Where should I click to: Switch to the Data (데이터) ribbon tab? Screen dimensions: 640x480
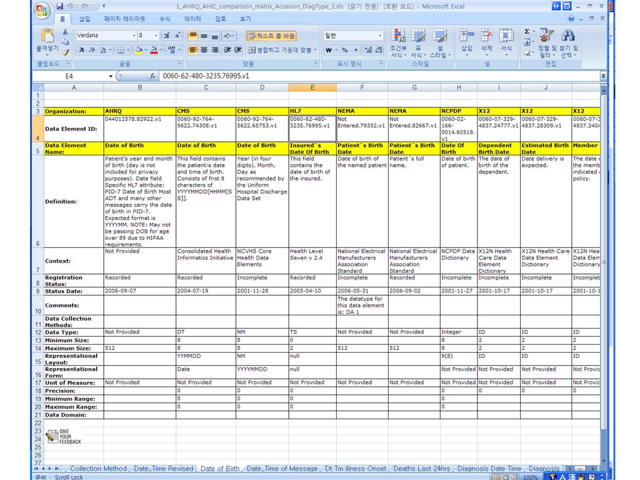point(193,19)
